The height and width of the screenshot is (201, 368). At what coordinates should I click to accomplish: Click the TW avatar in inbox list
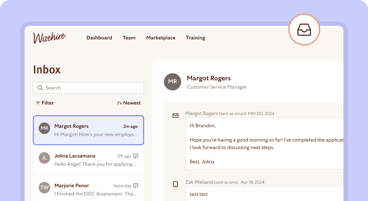point(44,187)
